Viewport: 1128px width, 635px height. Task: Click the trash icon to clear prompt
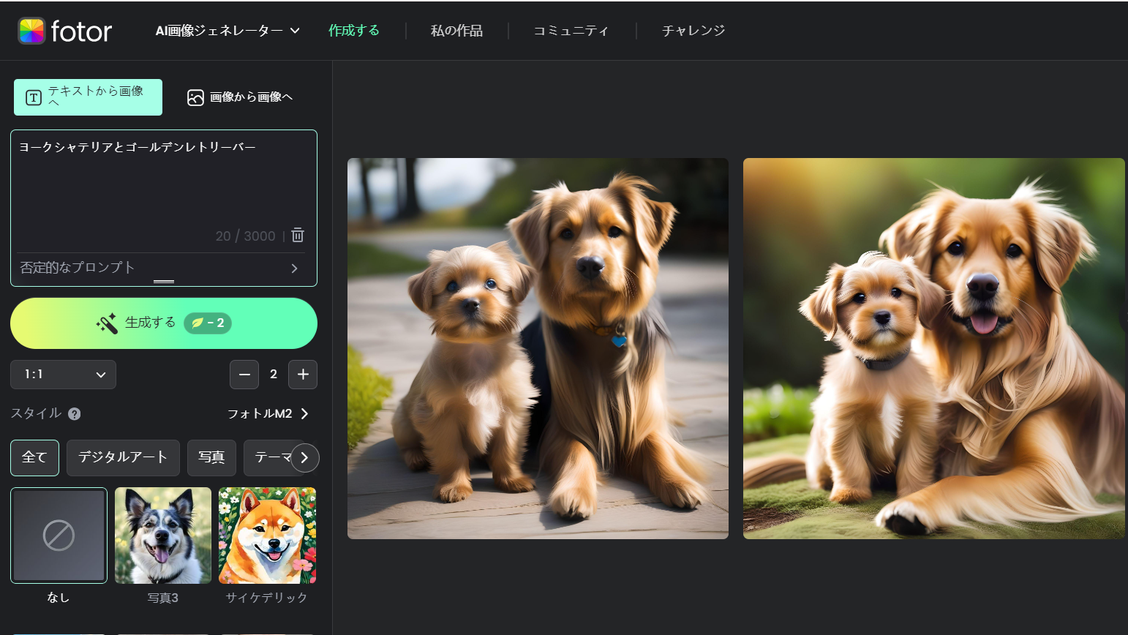(298, 236)
